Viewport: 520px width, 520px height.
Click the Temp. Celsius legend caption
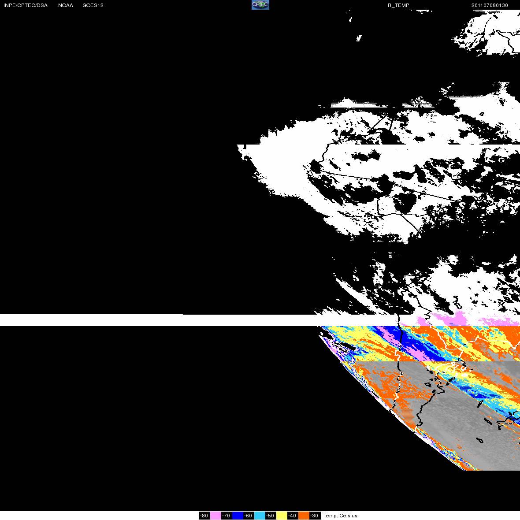click(x=340, y=516)
